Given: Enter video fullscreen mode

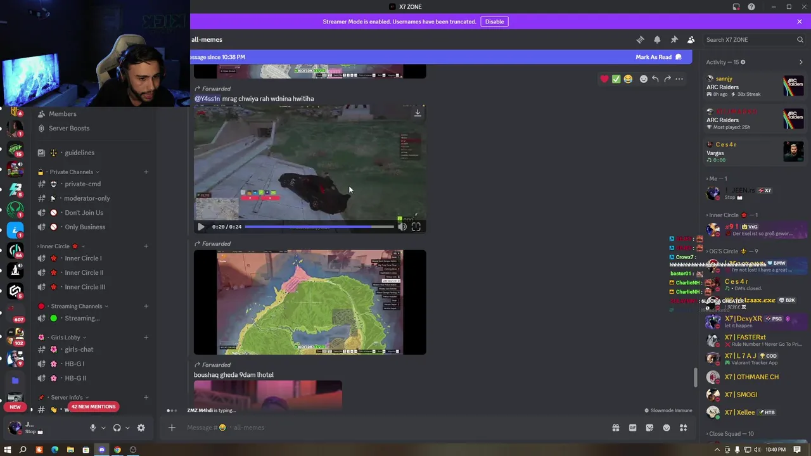Looking at the screenshot, I should click(x=416, y=227).
